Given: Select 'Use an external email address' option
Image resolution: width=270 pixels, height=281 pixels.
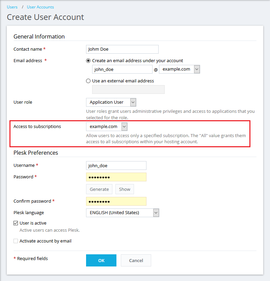Looking at the screenshot, I should 88,81.
